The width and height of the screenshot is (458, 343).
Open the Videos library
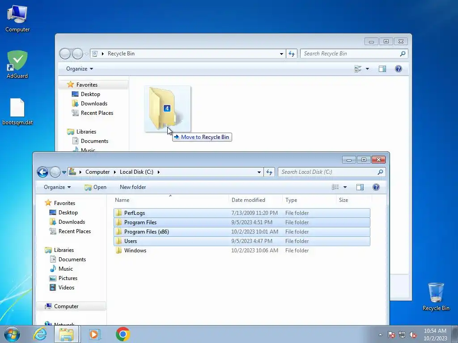coord(66,287)
